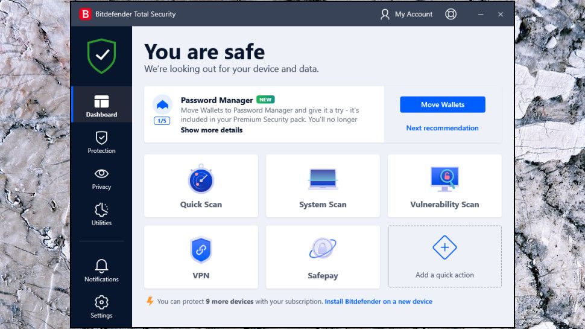This screenshot has width=585, height=329.
Task: Click the Move Wallets button
Action: (443, 104)
